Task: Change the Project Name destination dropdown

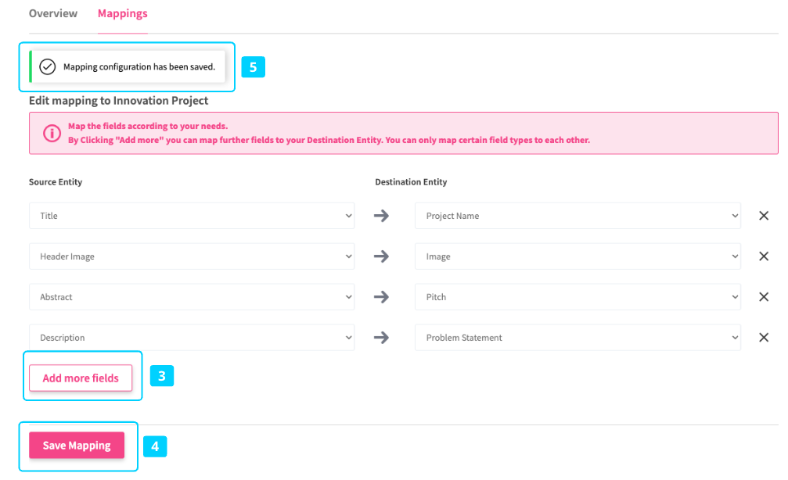Action: pyautogui.click(x=578, y=216)
